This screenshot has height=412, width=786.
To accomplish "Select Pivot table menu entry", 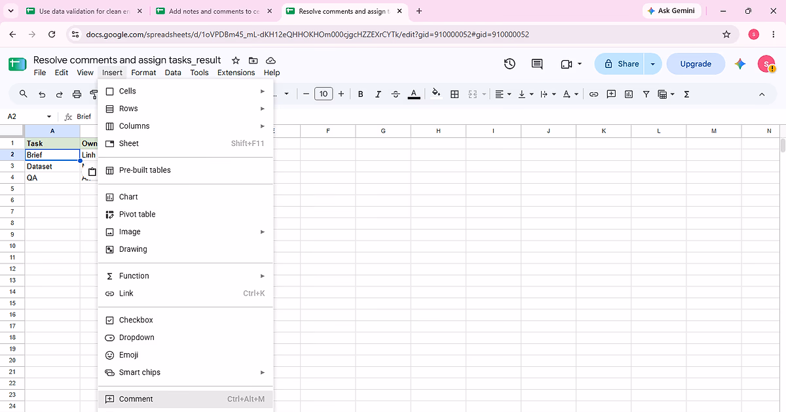I will point(185,214).
